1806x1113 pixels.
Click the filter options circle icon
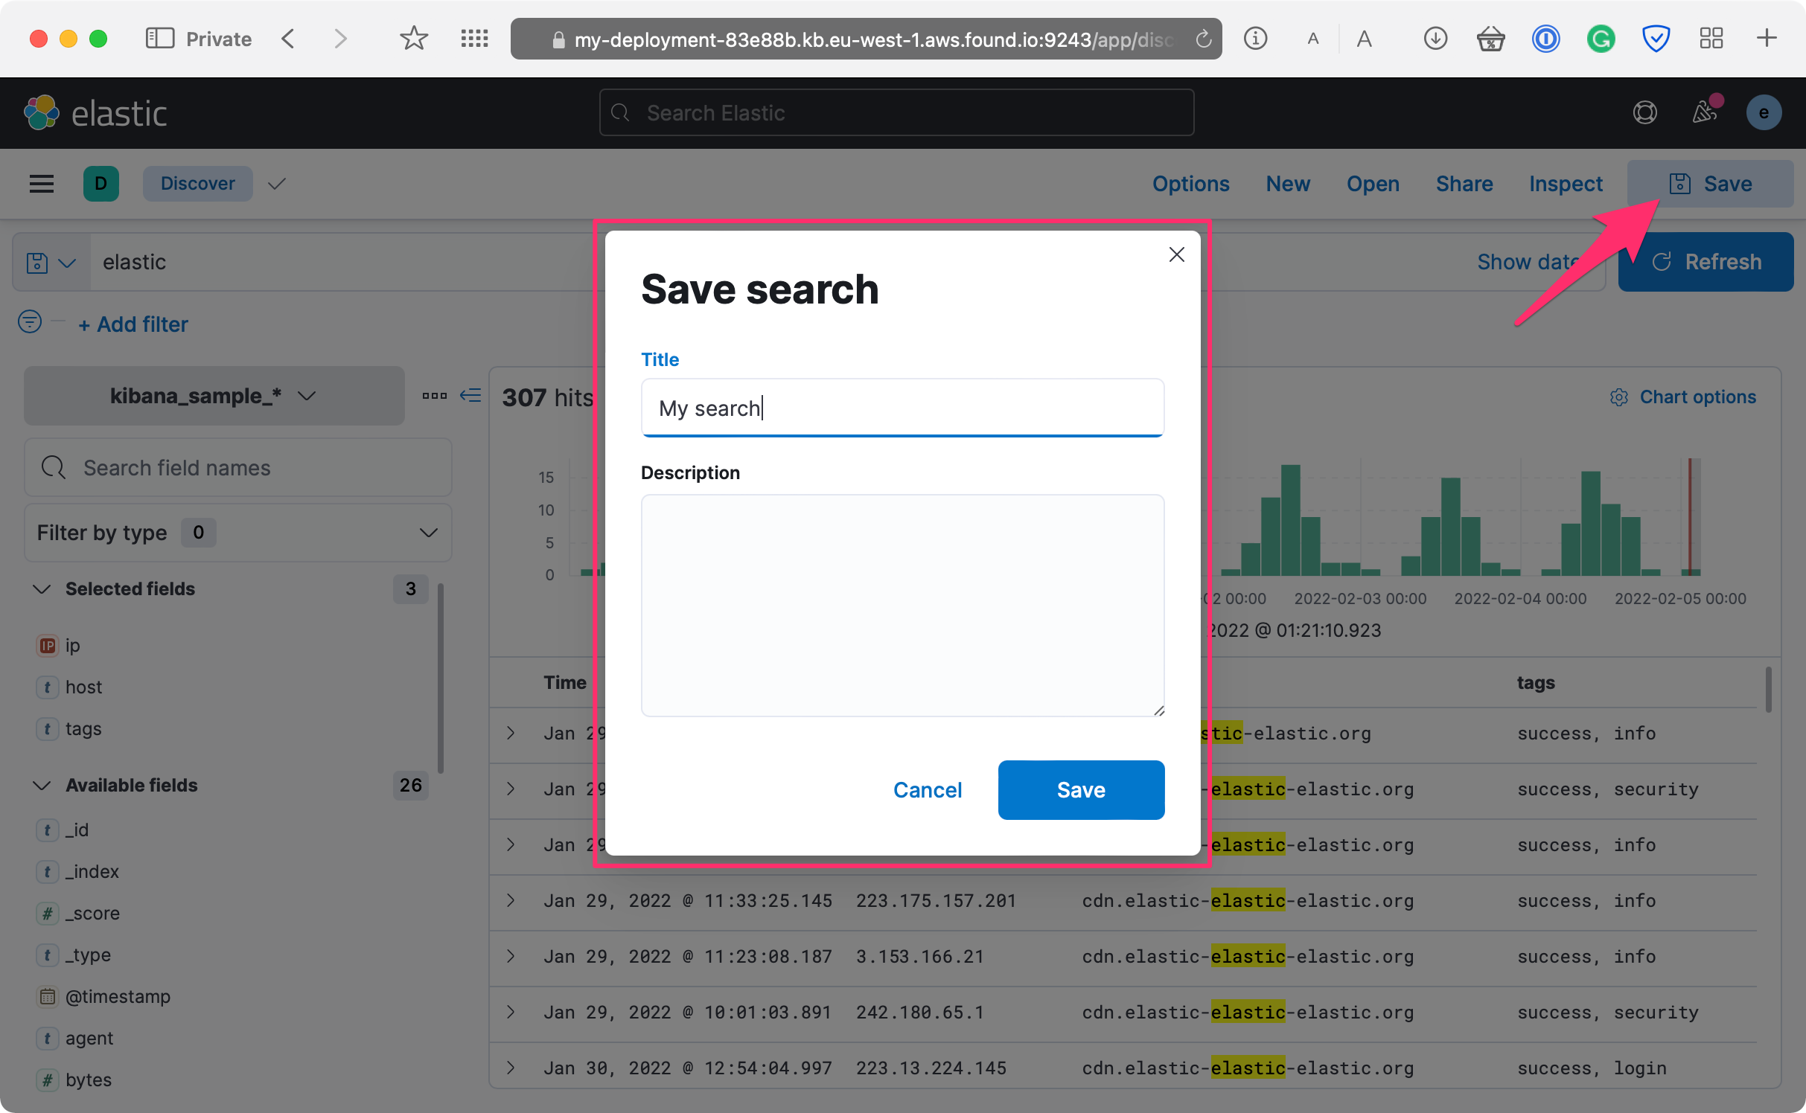pos(30,322)
